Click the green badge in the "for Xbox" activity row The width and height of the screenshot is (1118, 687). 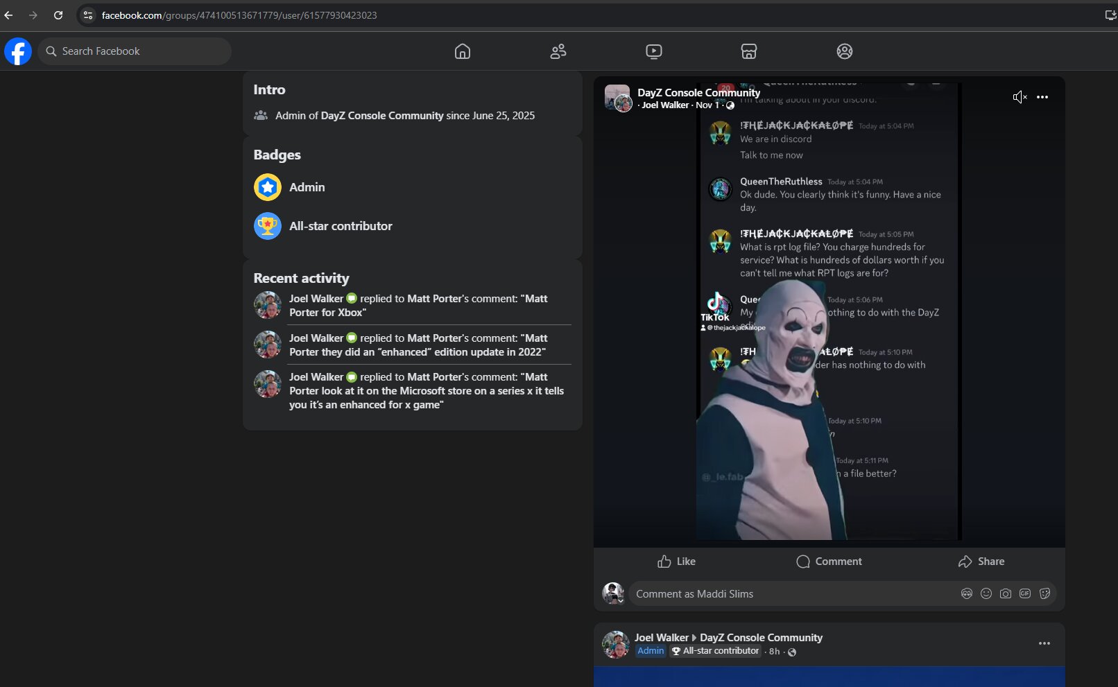coord(352,299)
